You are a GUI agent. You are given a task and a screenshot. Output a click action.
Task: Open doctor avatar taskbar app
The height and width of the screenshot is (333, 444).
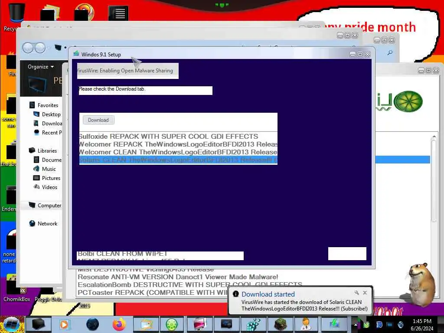coord(307,324)
